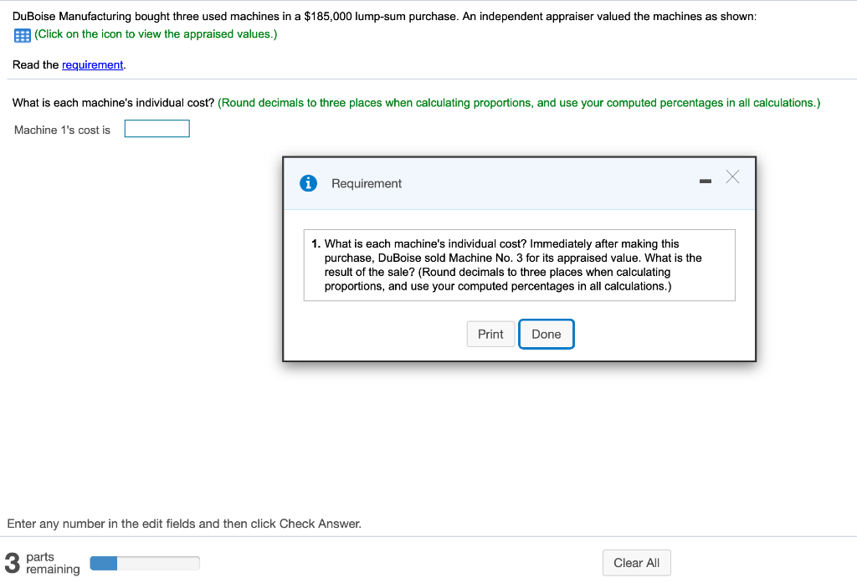Click the DuBoise Manufacturing problem statement
The width and height of the screenshot is (857, 583).
point(384,17)
